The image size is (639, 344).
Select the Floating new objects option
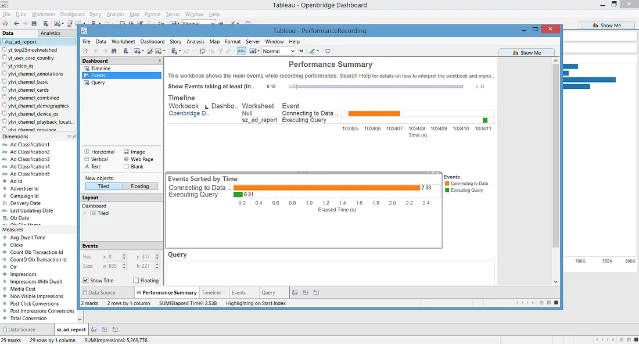pos(140,187)
